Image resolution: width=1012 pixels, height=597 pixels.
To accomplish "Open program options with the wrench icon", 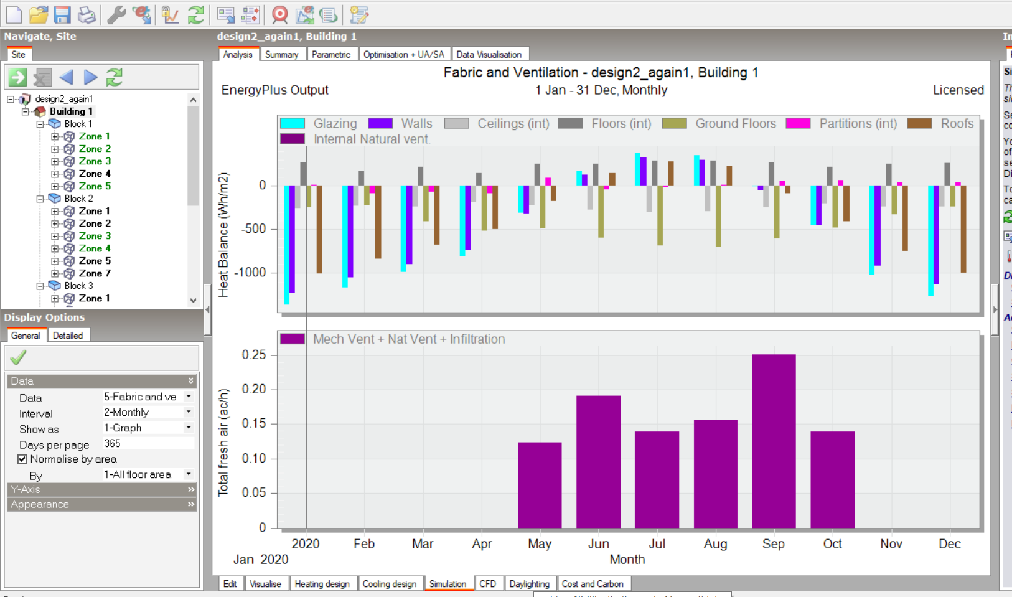I will 116,14.
